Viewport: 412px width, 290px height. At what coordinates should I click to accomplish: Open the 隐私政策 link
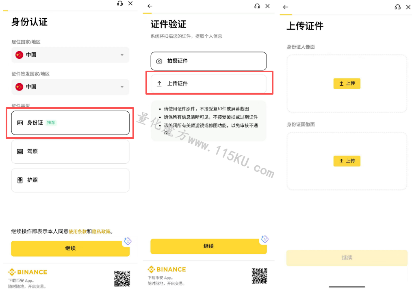(101, 232)
